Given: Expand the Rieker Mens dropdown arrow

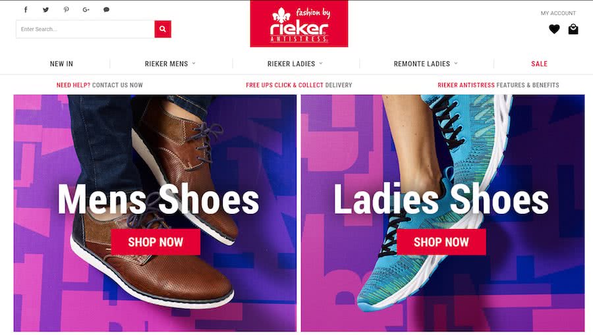Looking at the screenshot, I should (194, 63).
